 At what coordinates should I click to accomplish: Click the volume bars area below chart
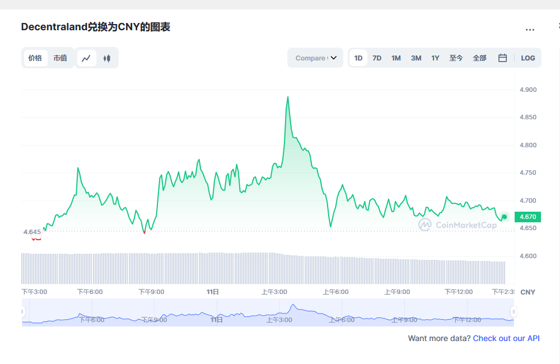point(263,268)
